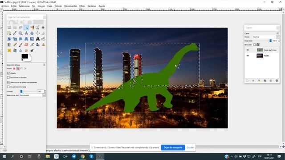Image resolution: width=285 pixels, height=160 pixels.
Task: Select the Paths tool
Action: click(x=9, y=33)
